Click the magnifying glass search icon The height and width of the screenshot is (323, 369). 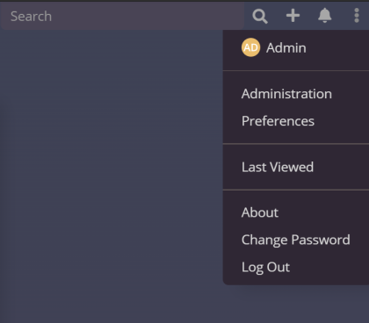coord(260,16)
